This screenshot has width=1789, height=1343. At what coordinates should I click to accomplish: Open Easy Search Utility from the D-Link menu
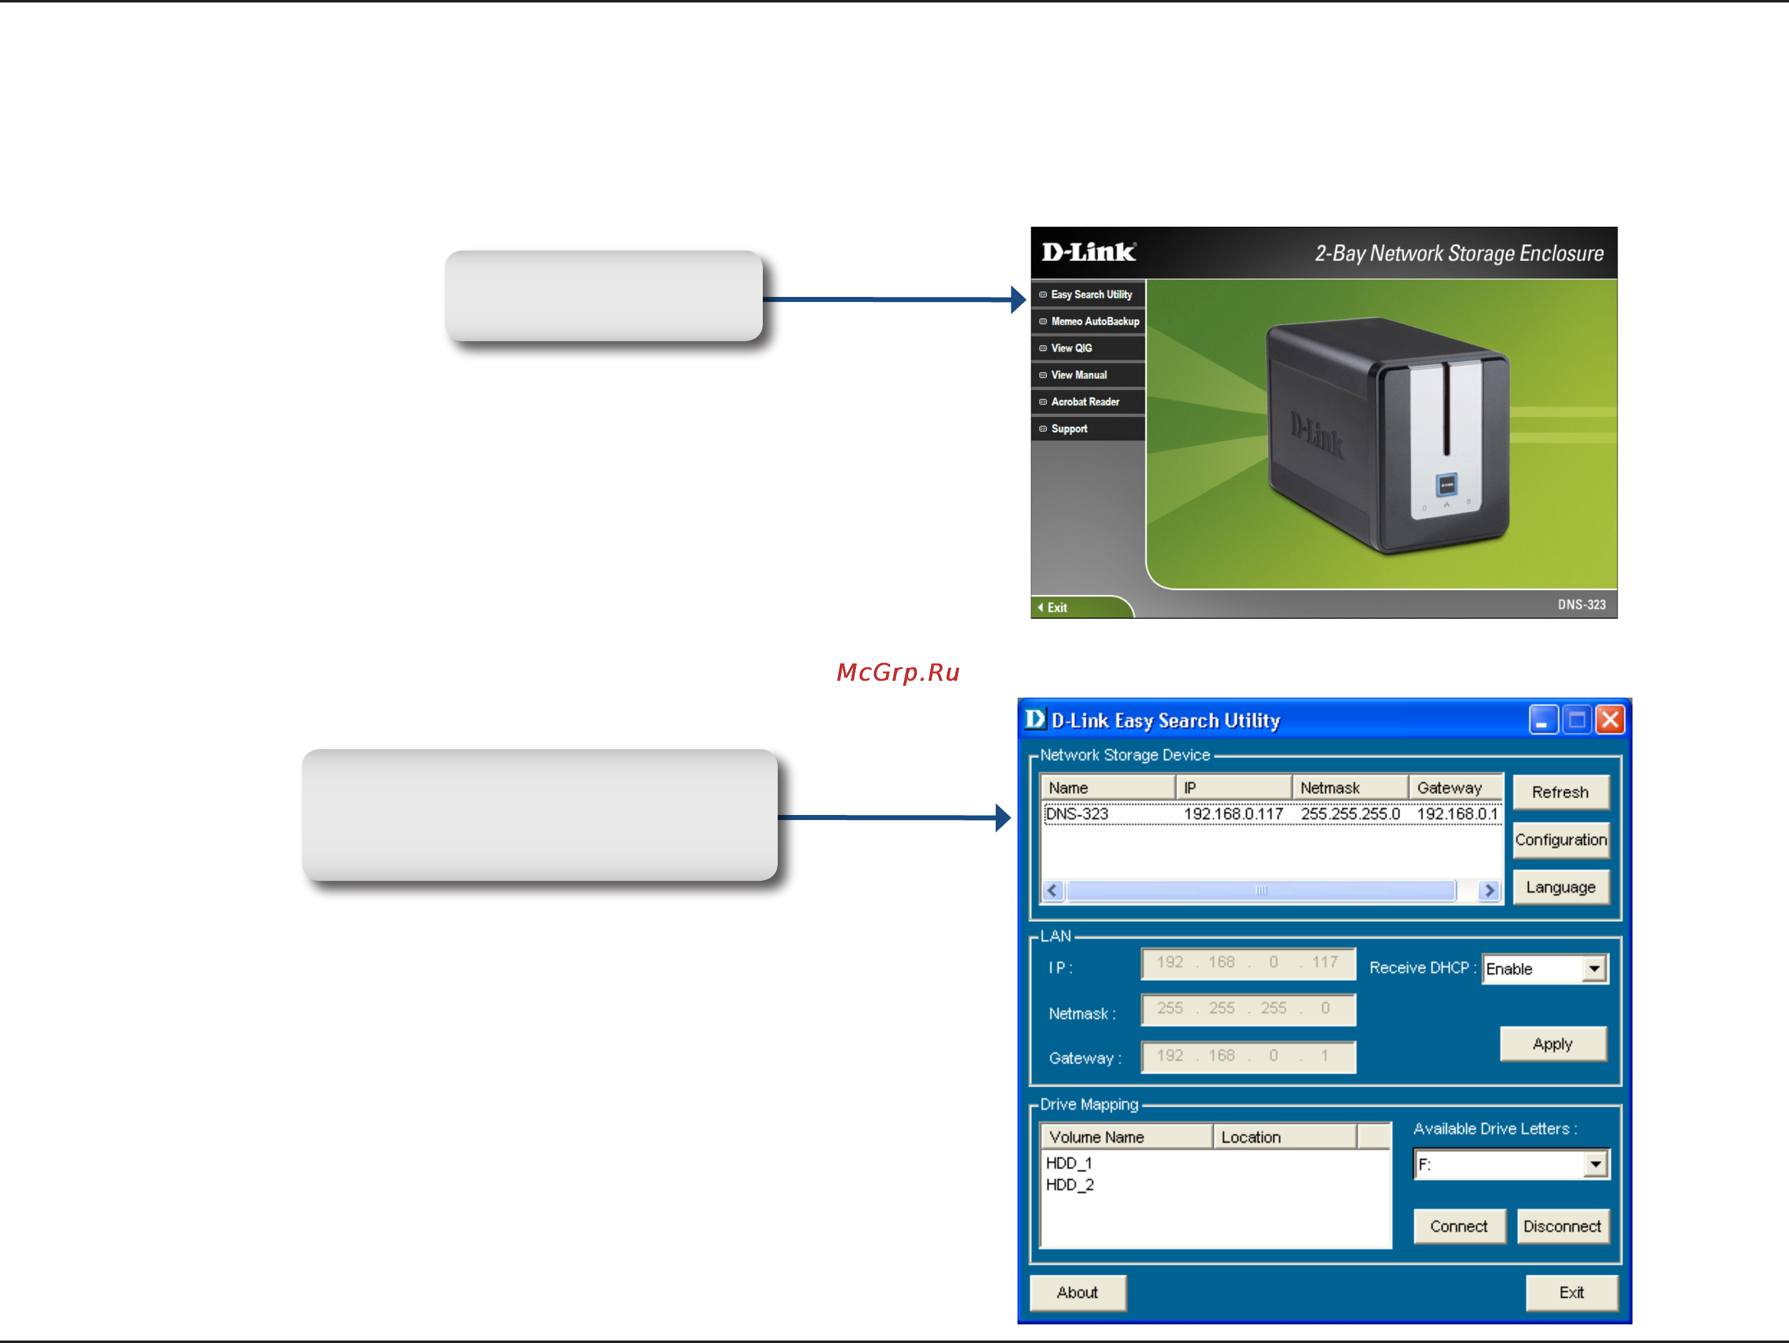point(1088,294)
